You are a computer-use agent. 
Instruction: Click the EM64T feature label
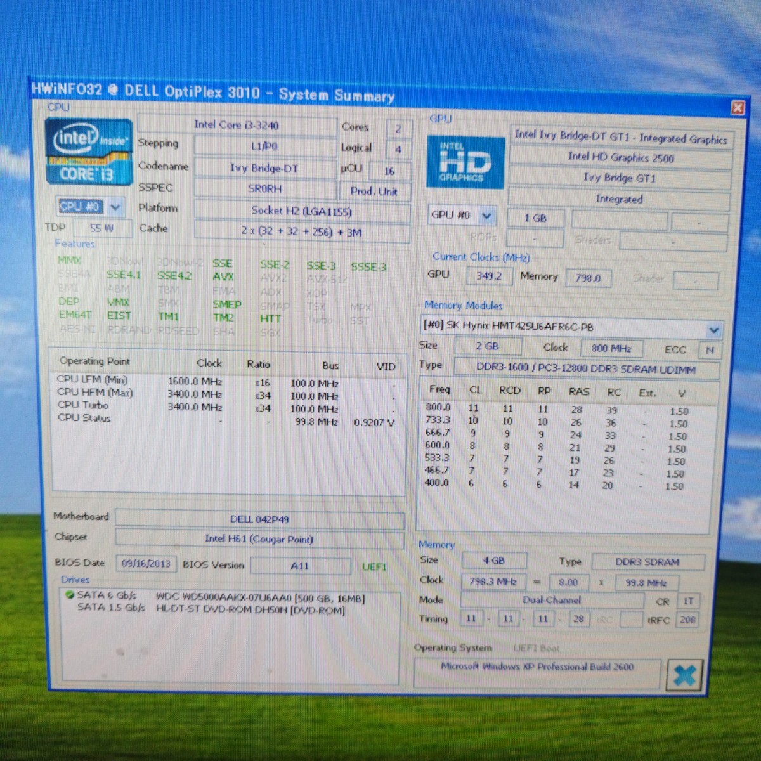pyautogui.click(x=75, y=315)
